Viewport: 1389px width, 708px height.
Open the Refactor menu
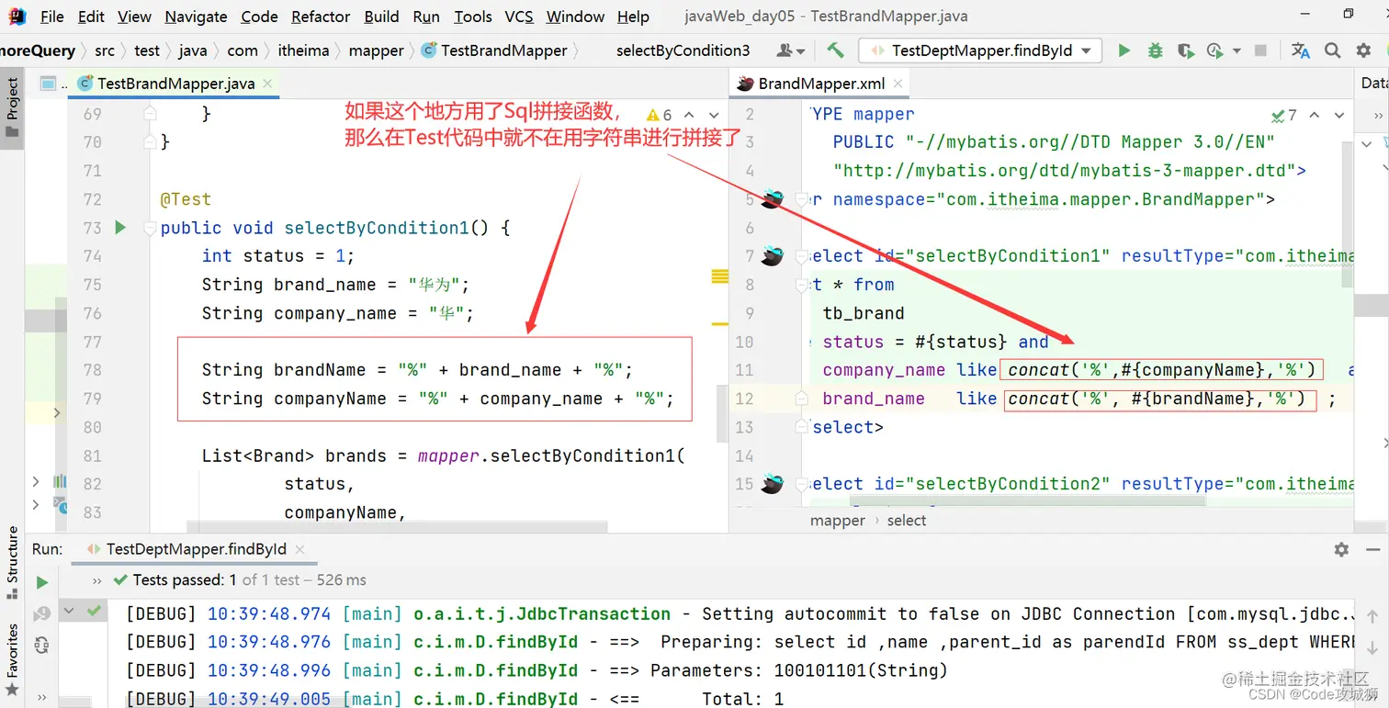321,17
